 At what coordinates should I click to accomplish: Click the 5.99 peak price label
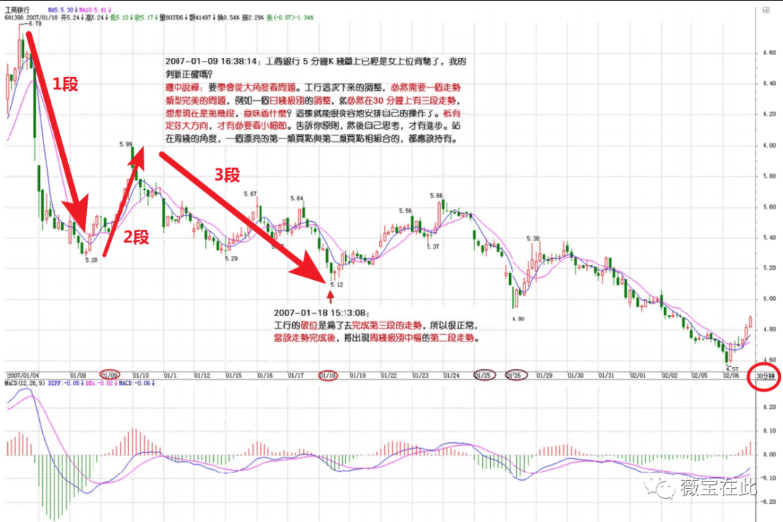[126, 144]
